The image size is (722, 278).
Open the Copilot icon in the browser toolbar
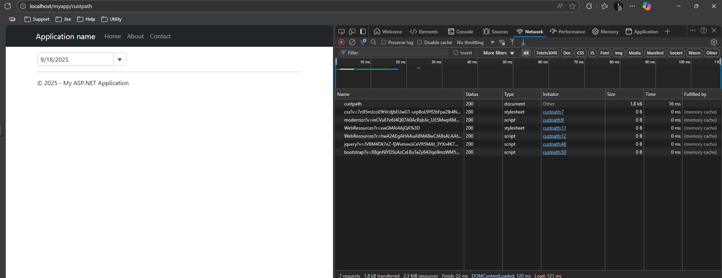pyautogui.click(x=647, y=6)
